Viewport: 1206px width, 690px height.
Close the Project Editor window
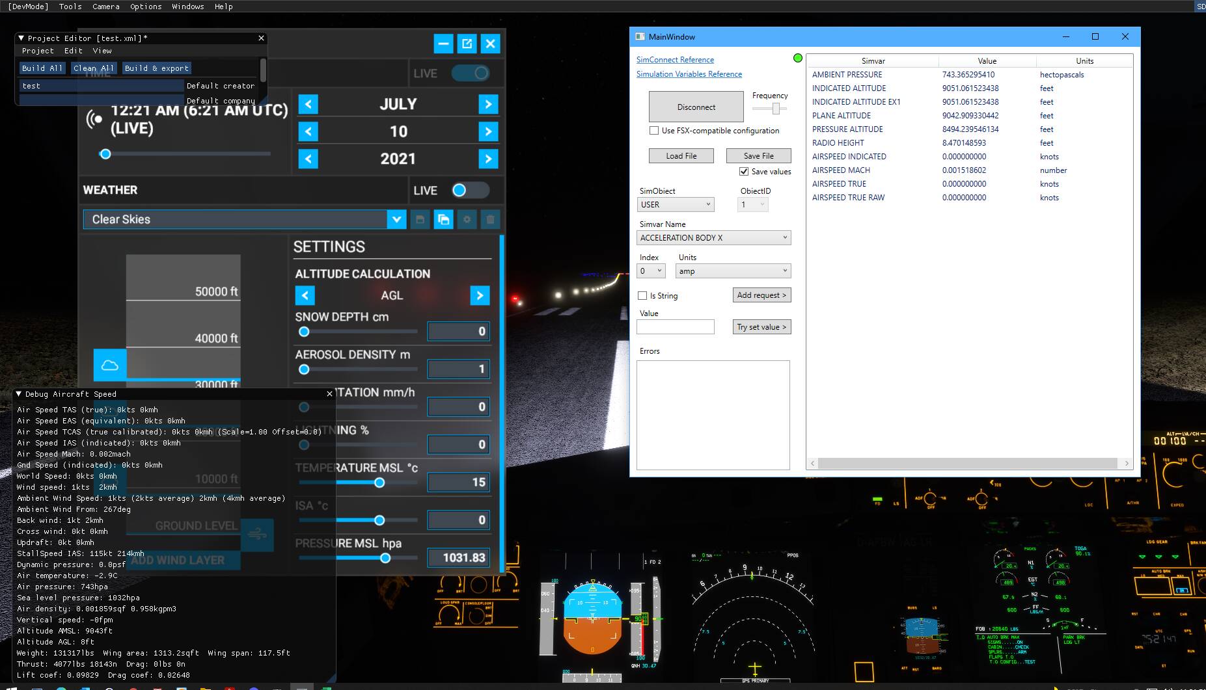(x=261, y=38)
